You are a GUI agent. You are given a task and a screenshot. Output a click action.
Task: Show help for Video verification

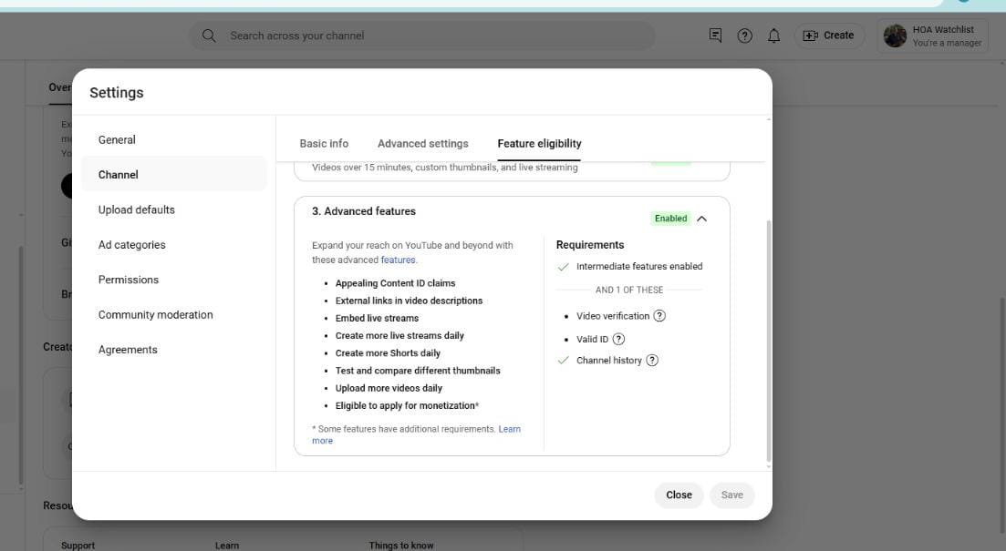[x=659, y=316]
